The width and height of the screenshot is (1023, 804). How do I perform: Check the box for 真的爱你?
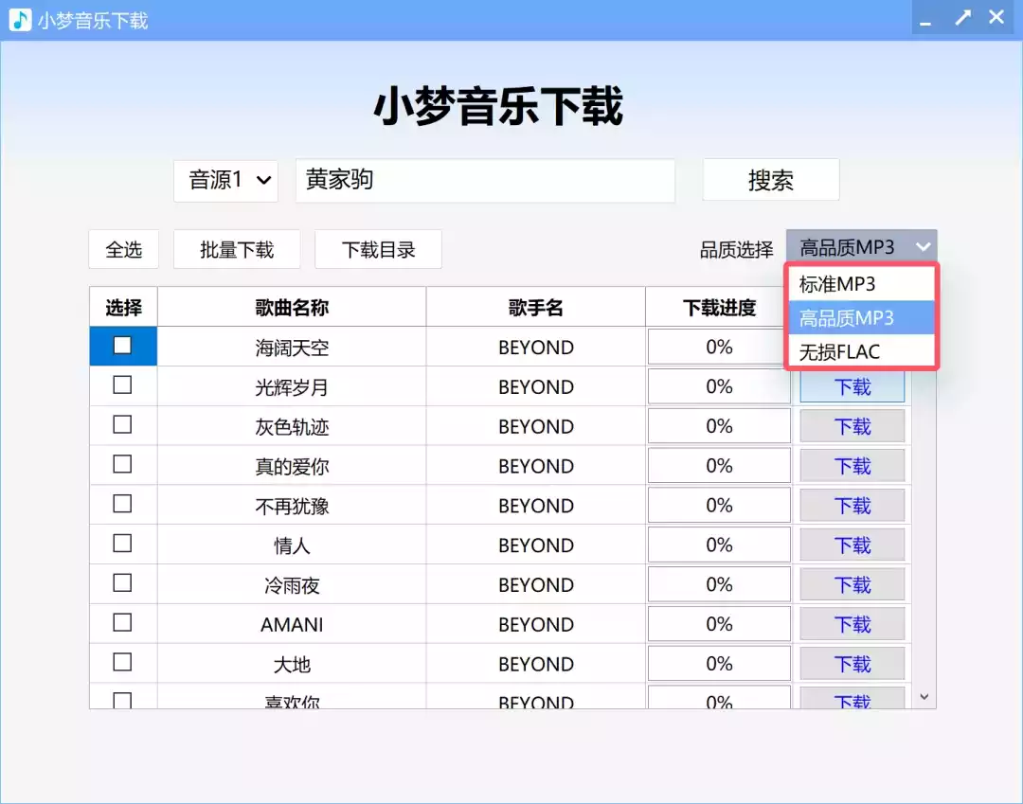point(122,465)
